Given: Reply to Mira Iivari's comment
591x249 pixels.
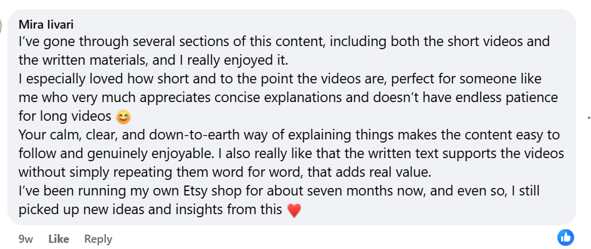Looking at the screenshot, I should coord(98,238).
